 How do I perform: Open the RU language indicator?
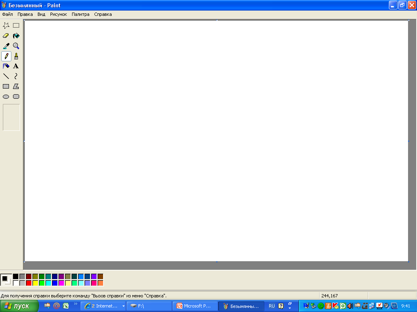click(272, 306)
